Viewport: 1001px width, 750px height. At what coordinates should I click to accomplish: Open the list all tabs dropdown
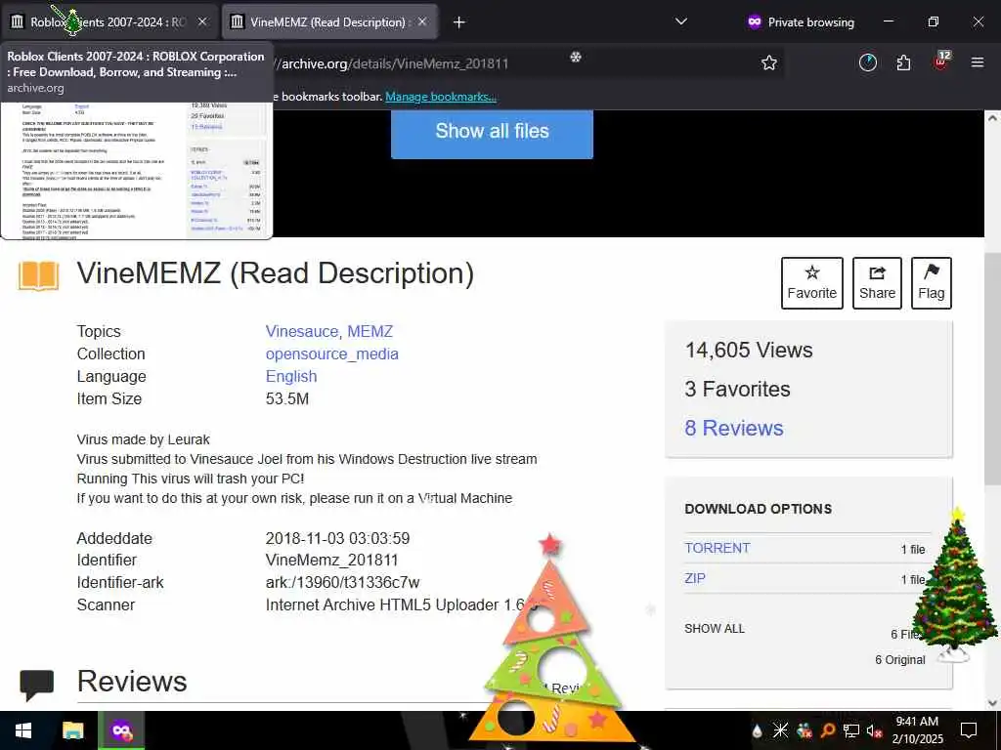[681, 21]
